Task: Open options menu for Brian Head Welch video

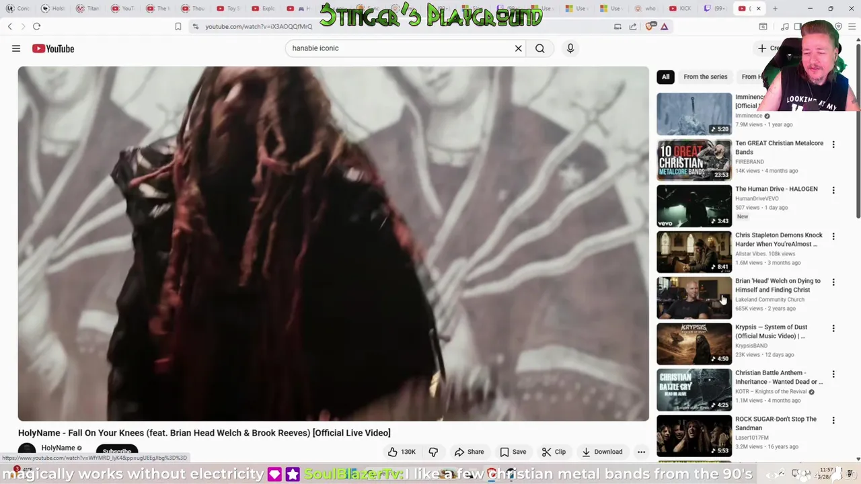Action: (x=833, y=282)
